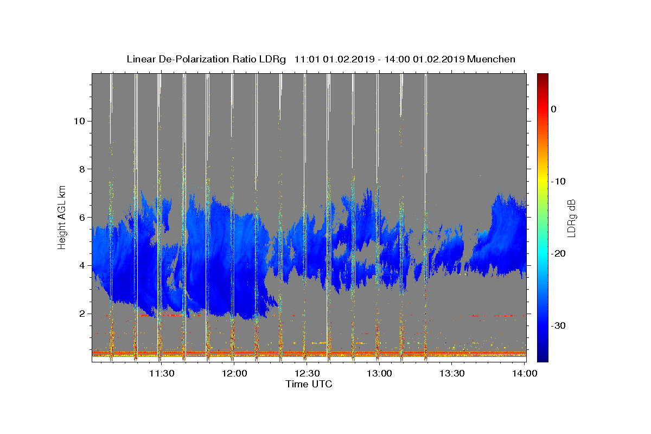Click the height label '8'

pos(81,169)
